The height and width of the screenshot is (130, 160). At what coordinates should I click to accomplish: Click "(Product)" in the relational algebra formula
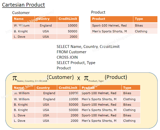click(116, 77)
